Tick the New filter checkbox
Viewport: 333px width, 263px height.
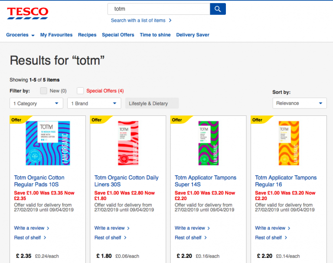(x=44, y=91)
